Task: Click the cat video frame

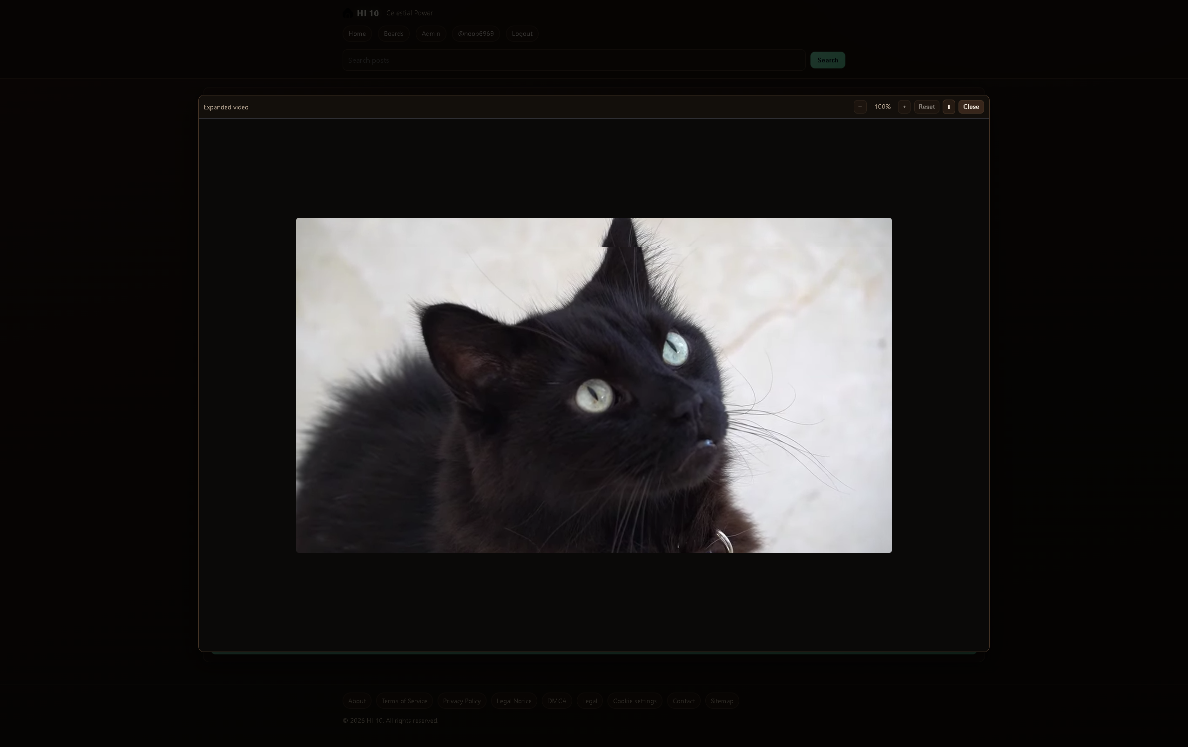Action: pyautogui.click(x=594, y=385)
